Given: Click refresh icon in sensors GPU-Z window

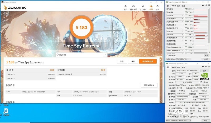Looking at the screenshot, I should click(x=206, y=5).
